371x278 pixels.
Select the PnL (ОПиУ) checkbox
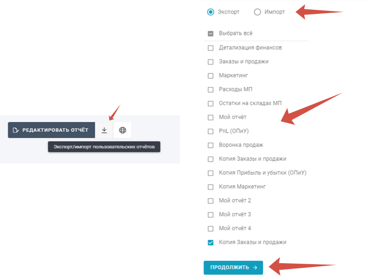pyautogui.click(x=211, y=131)
